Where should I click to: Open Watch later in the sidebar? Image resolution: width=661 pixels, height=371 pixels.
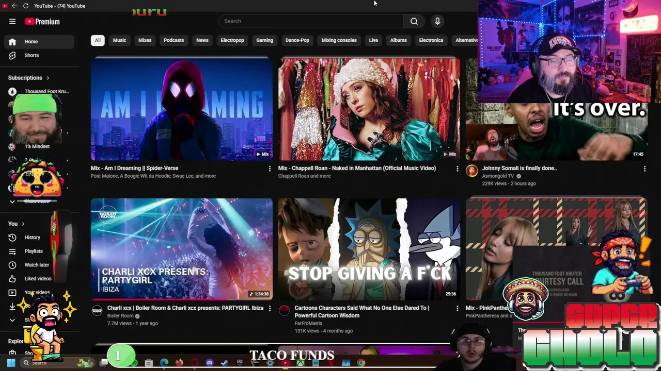coord(37,265)
